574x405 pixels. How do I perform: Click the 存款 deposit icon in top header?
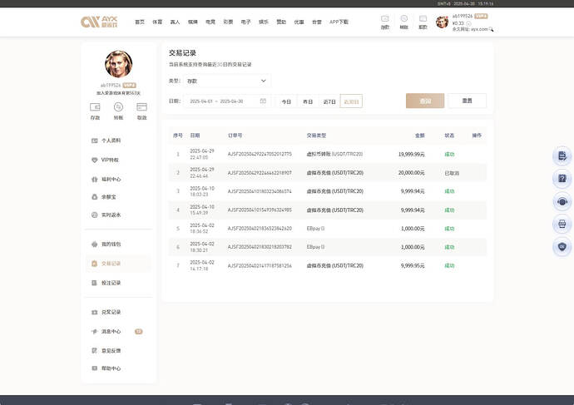(384, 20)
